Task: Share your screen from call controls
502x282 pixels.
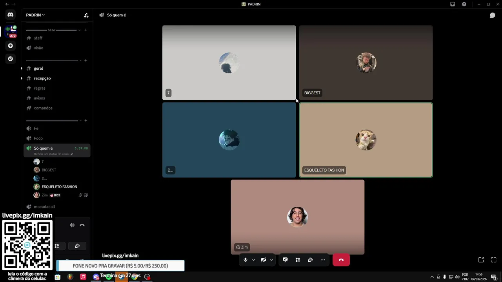Action: click(x=285, y=260)
